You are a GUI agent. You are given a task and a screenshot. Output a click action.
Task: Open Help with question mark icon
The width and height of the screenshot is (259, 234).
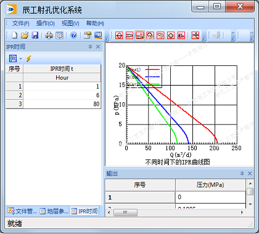(73, 35)
